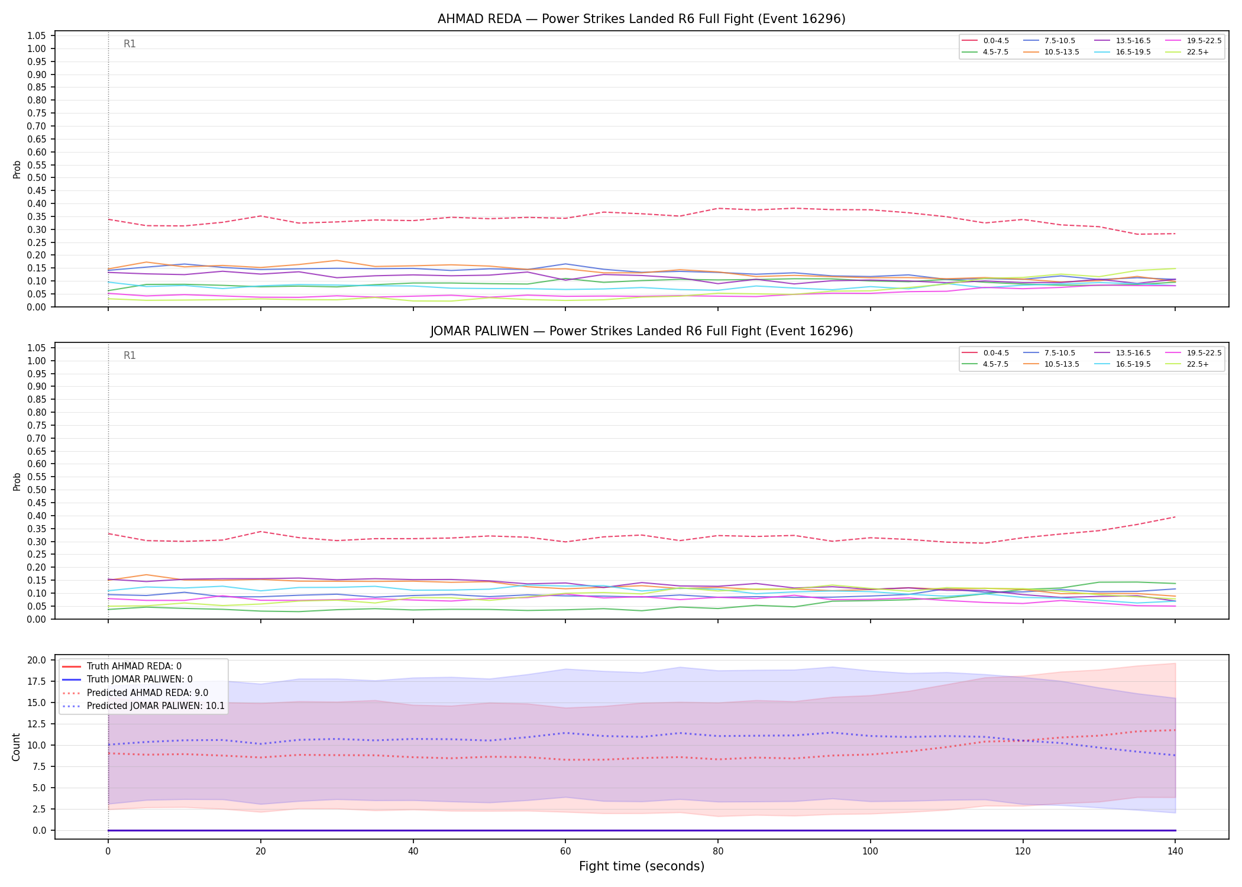Click the Truth JOMAR PALIWEN legend entry

point(127,679)
